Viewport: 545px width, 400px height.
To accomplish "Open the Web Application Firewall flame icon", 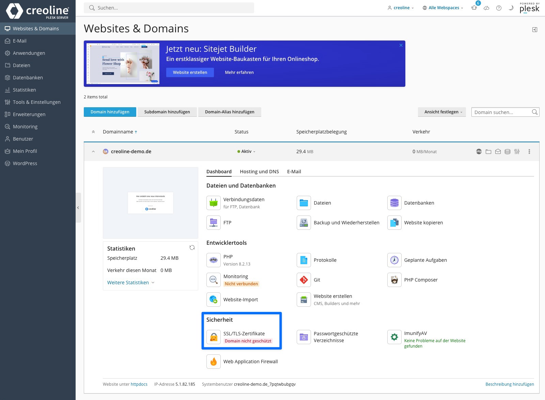I will tap(214, 362).
